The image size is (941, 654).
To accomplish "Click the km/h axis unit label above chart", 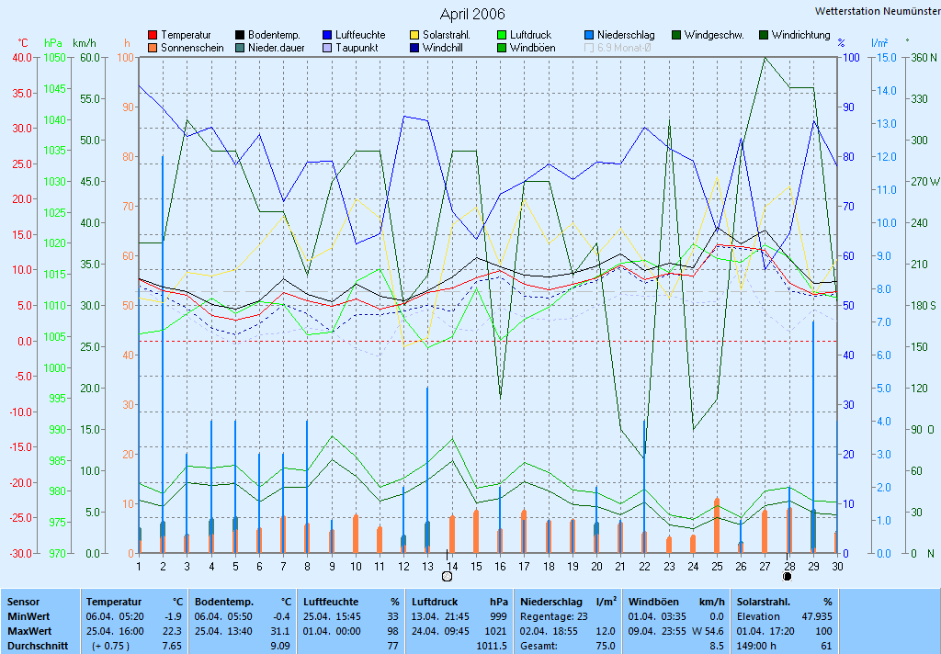I will click(84, 43).
